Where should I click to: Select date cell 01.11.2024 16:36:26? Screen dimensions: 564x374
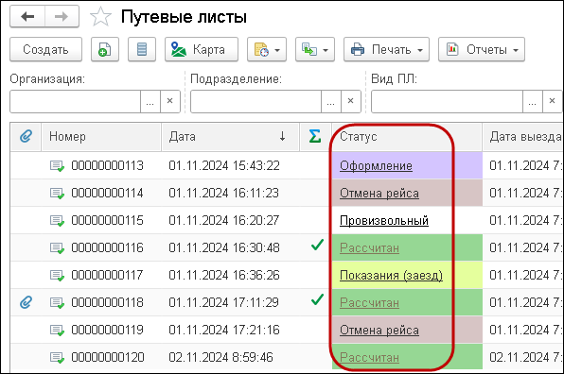click(x=223, y=275)
